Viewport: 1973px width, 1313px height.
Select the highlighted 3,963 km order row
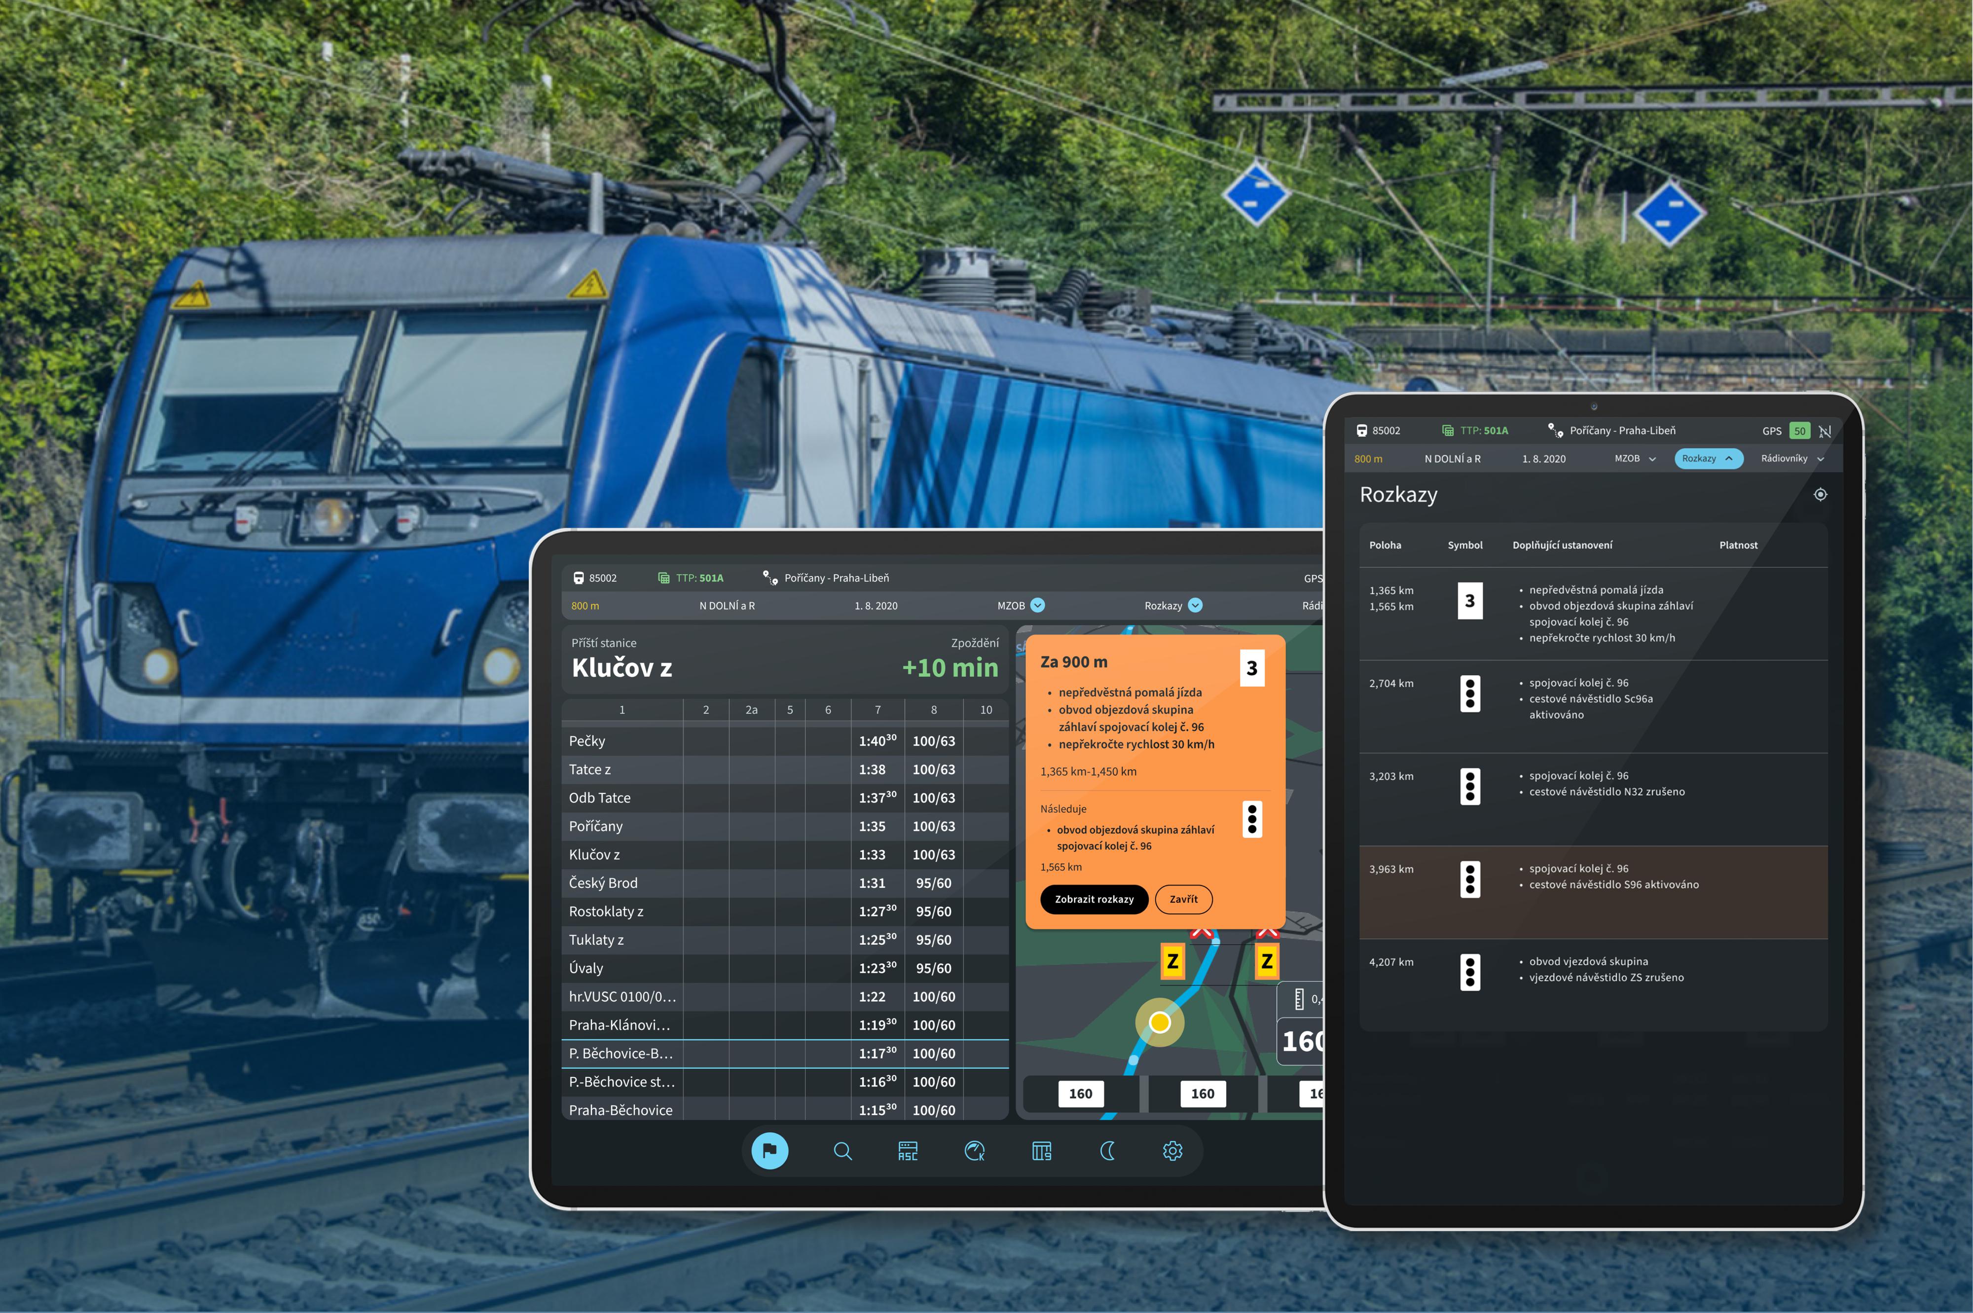point(1593,892)
